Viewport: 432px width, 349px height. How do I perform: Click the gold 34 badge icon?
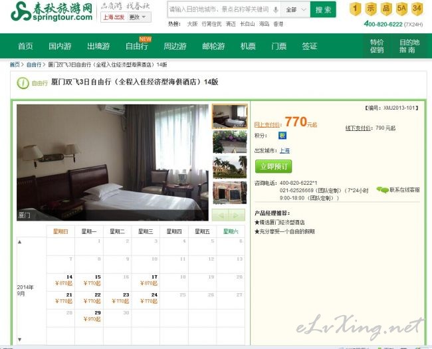[x=417, y=9]
